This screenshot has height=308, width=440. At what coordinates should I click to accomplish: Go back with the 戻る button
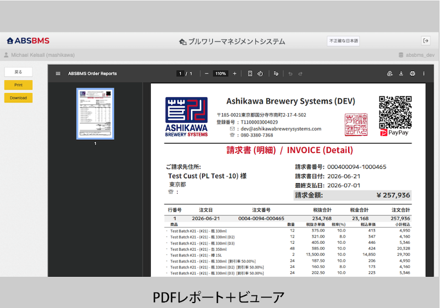[19, 72]
